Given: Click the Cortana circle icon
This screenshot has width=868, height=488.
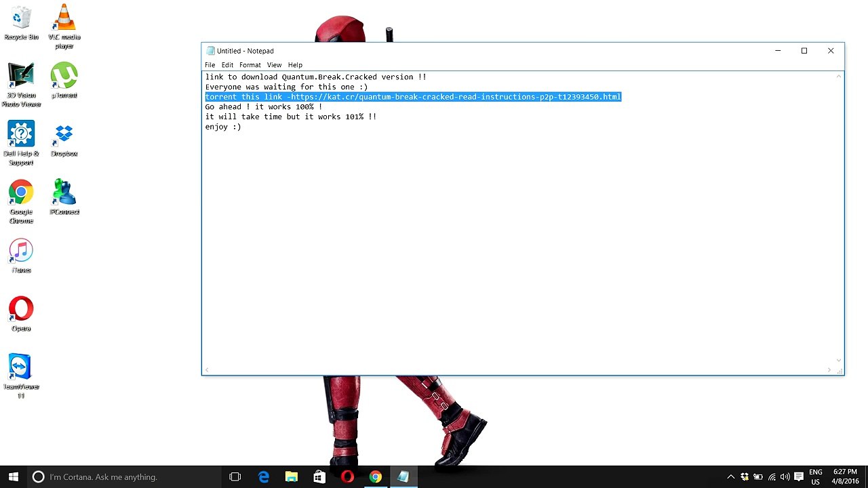Looking at the screenshot, I should [x=39, y=477].
